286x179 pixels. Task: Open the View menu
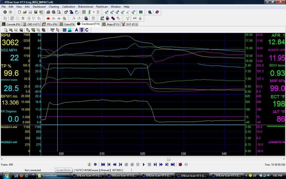click(x=19, y=7)
